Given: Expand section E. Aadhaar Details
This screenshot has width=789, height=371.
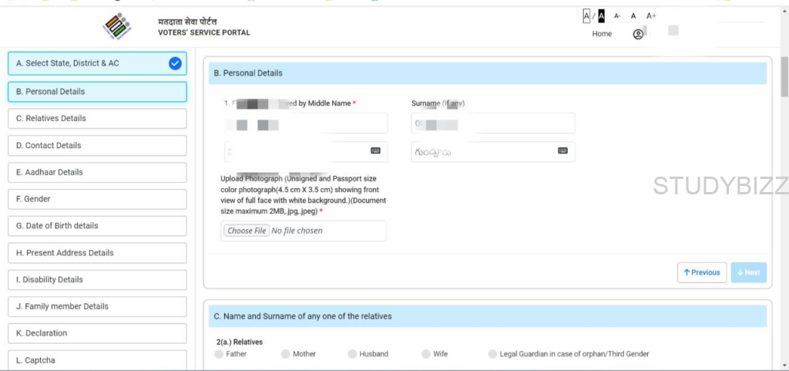Looking at the screenshot, I should click(97, 173).
